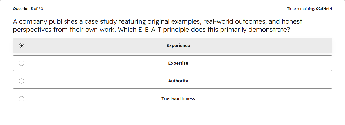Image resolution: width=345 pixels, height=125 pixels.
Task: Choose the Authority radio circle
Action: (22, 81)
